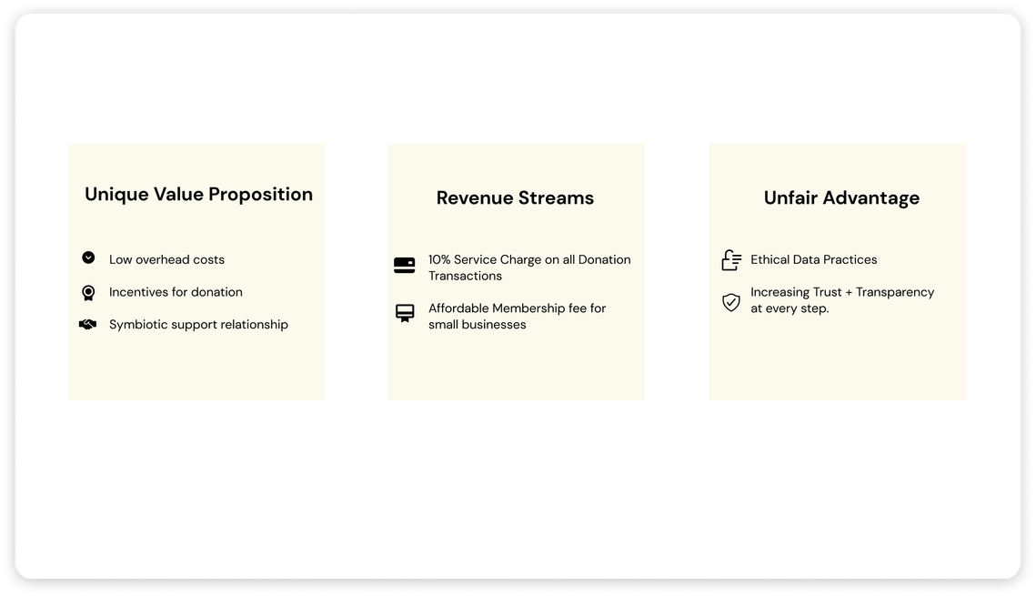This screenshot has width=1036, height=596.
Task: Select the Unfair Advantage heading
Action: click(x=841, y=197)
